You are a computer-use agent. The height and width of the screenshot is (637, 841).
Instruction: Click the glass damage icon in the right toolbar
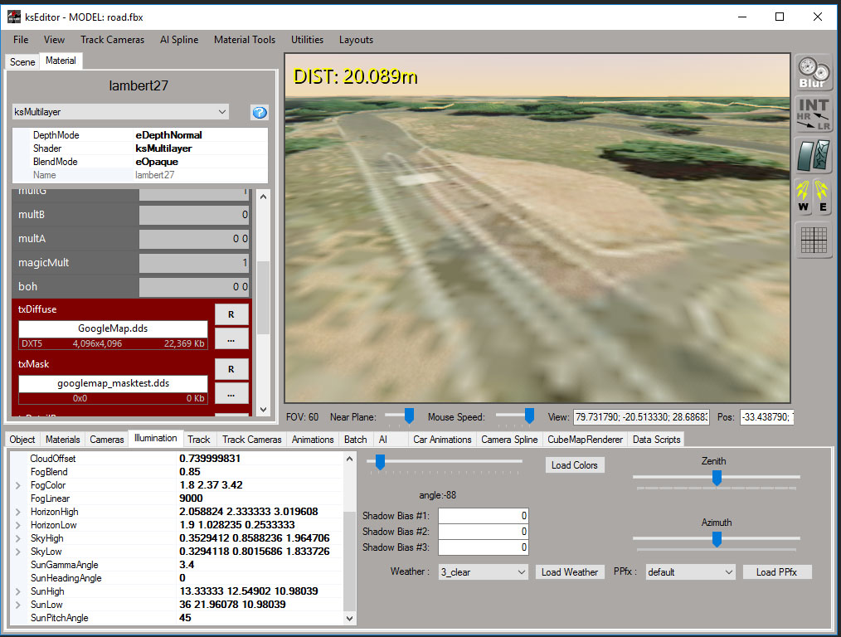pos(813,155)
